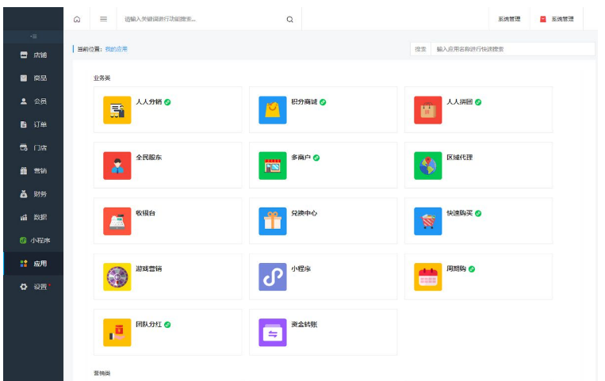Open the 收银台 cash register icon
The height and width of the screenshot is (381, 605).
pos(117,221)
